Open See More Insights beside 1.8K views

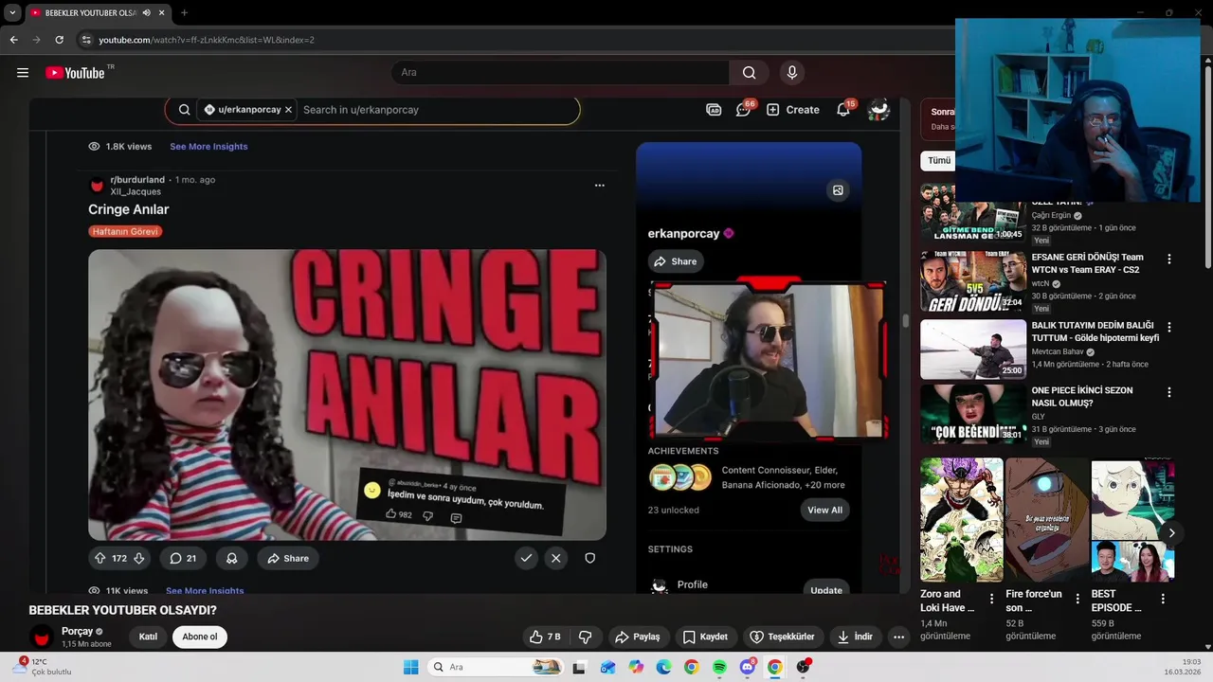point(208,147)
